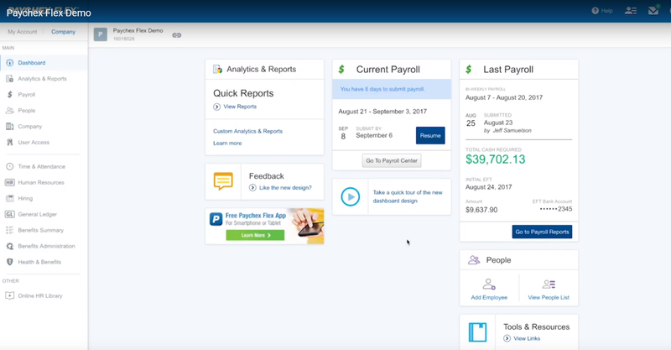Select the Payroll dollar icon in sidebar
671x350 pixels.
tap(9, 94)
